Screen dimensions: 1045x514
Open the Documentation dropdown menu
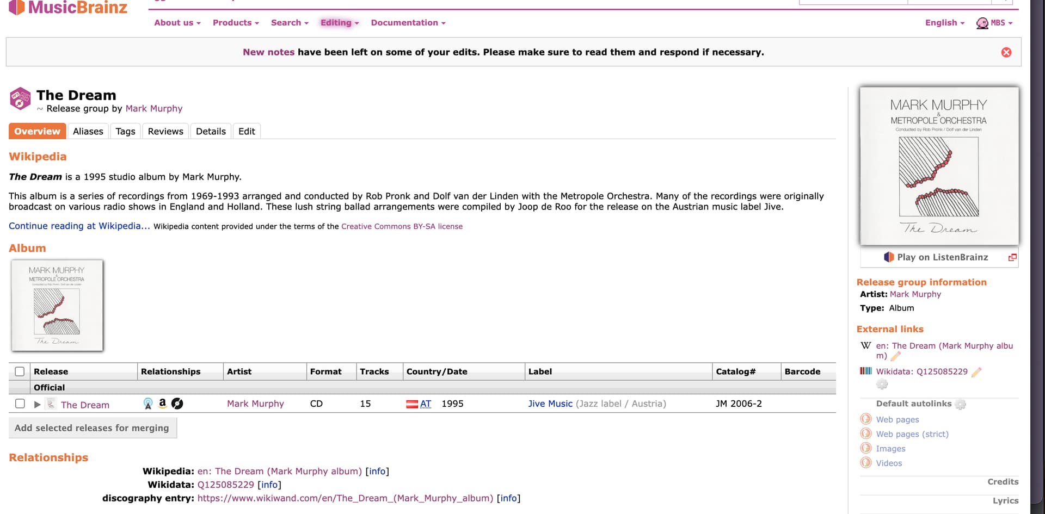point(408,23)
